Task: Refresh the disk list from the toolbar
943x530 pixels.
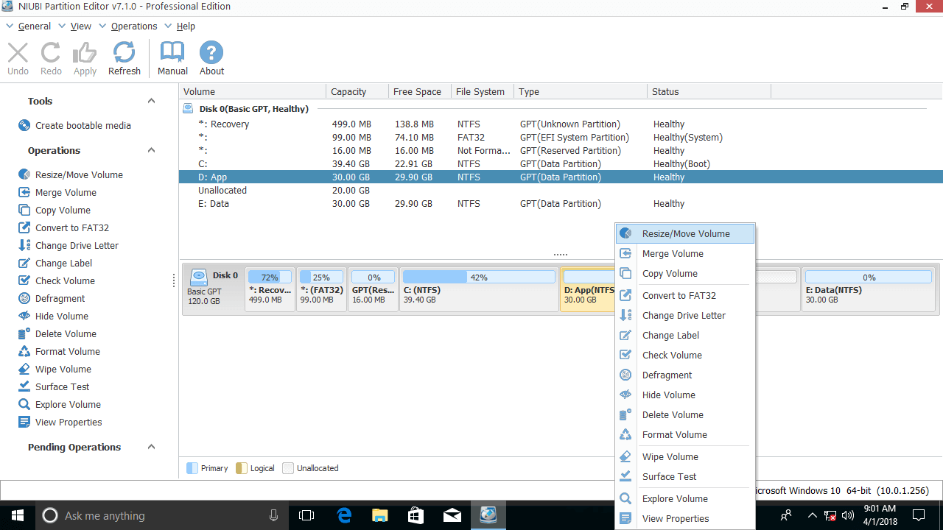Action: [x=124, y=58]
